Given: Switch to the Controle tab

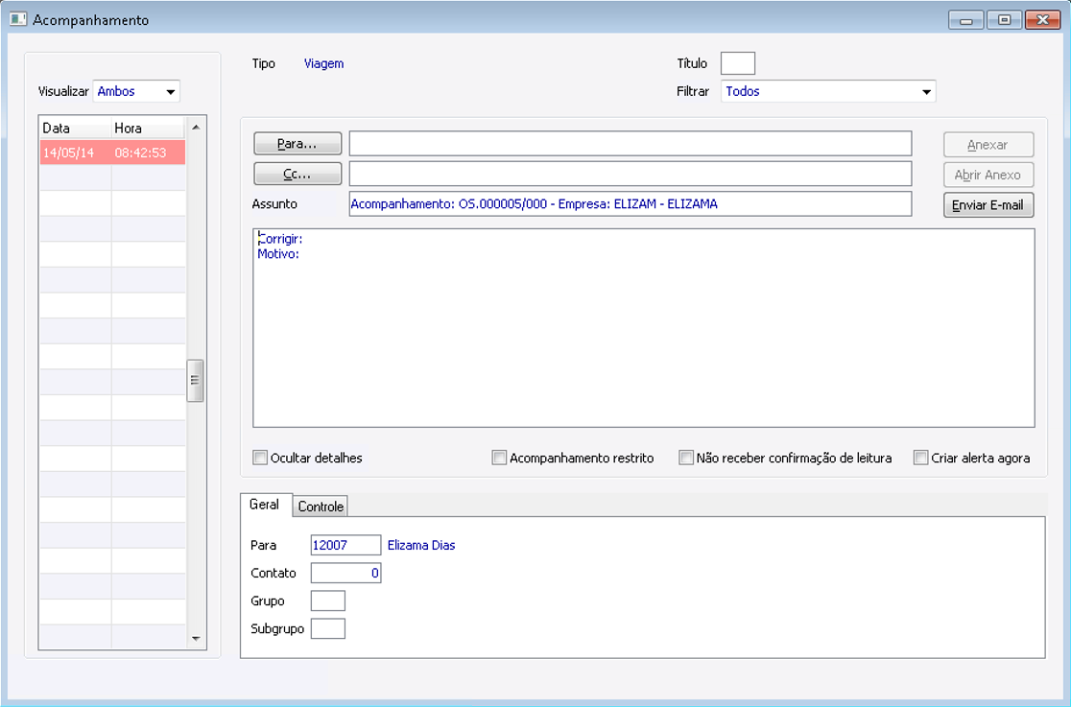Looking at the screenshot, I should 321,507.
